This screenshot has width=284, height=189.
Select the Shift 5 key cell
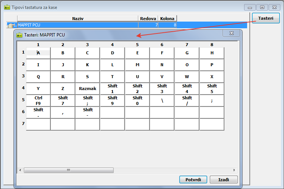point(212,89)
